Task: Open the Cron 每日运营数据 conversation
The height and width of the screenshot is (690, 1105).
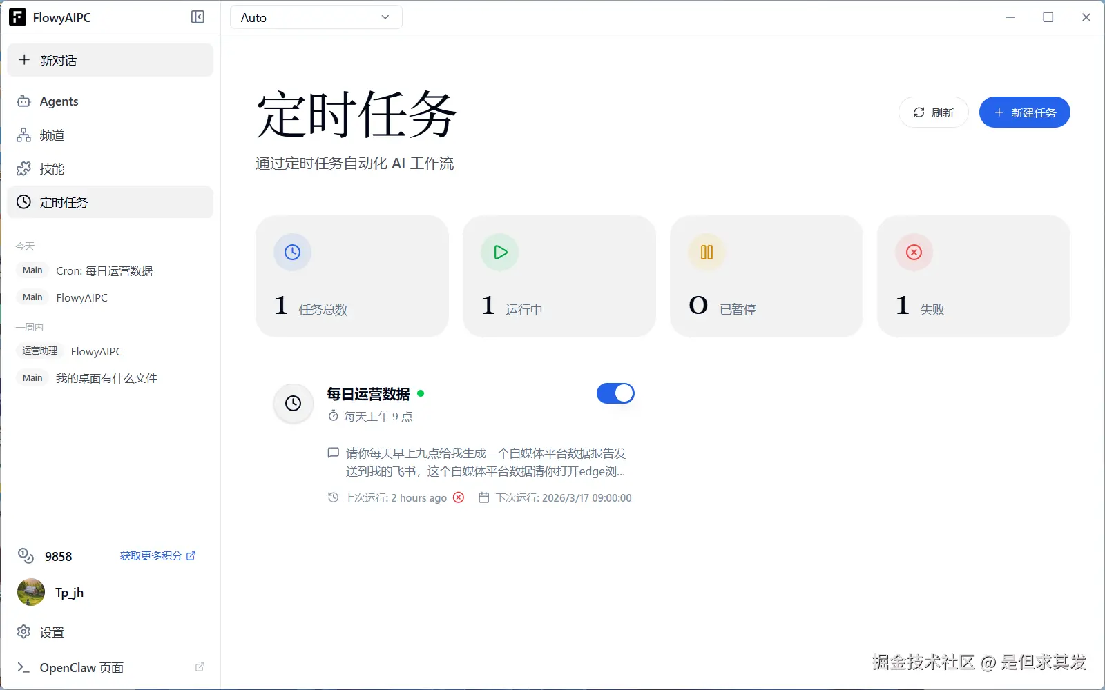Action: [x=104, y=270]
